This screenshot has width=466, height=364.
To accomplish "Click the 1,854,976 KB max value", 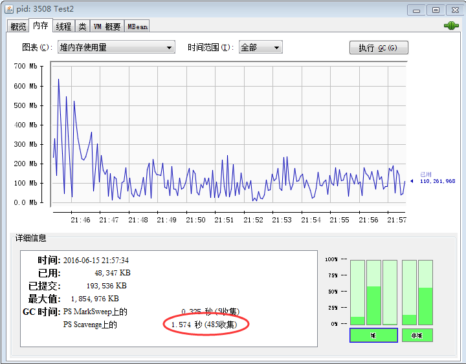I will (x=94, y=299).
